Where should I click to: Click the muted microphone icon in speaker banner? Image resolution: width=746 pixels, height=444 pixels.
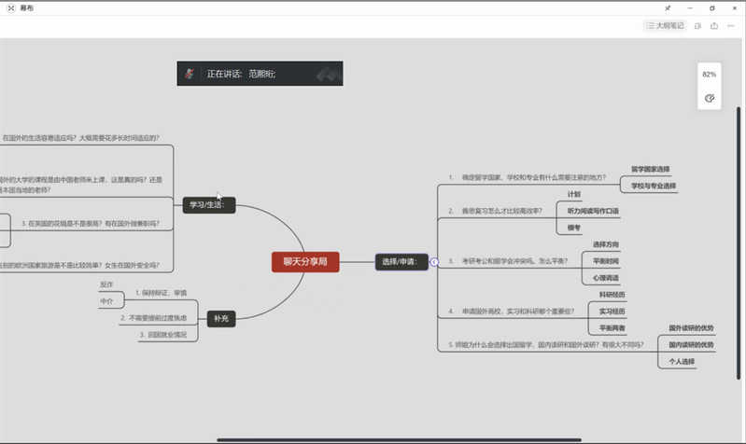(190, 74)
